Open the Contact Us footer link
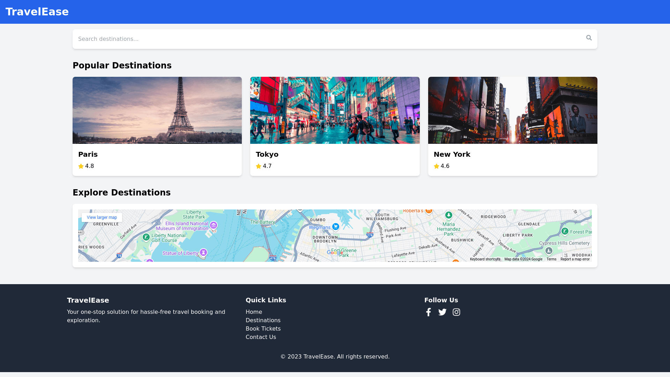 [261, 337]
